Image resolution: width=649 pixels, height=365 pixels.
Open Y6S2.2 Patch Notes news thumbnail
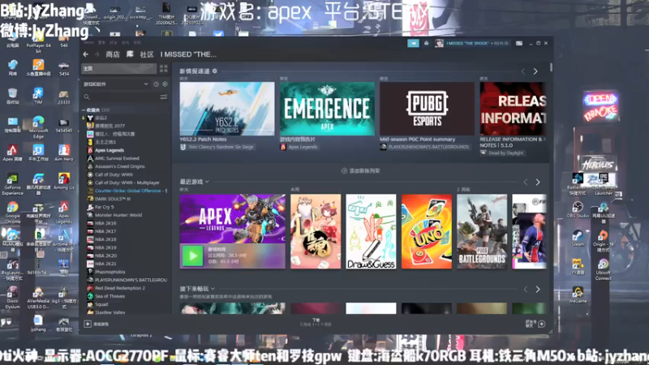pos(227,109)
